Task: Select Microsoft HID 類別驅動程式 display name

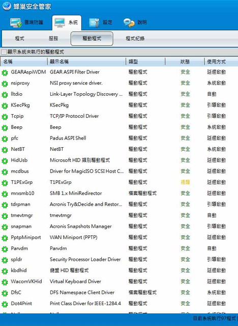Action: click(80, 160)
